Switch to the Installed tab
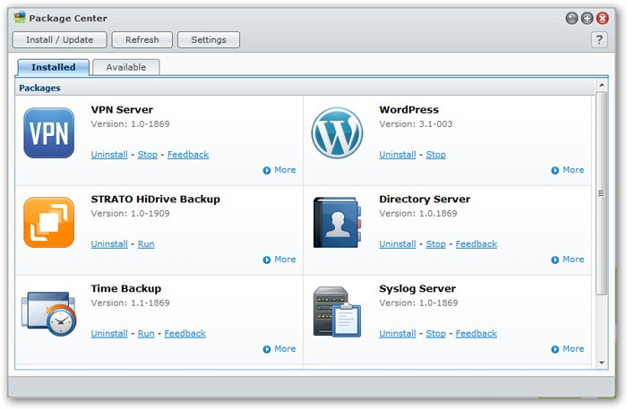The image size is (627, 409). click(53, 67)
